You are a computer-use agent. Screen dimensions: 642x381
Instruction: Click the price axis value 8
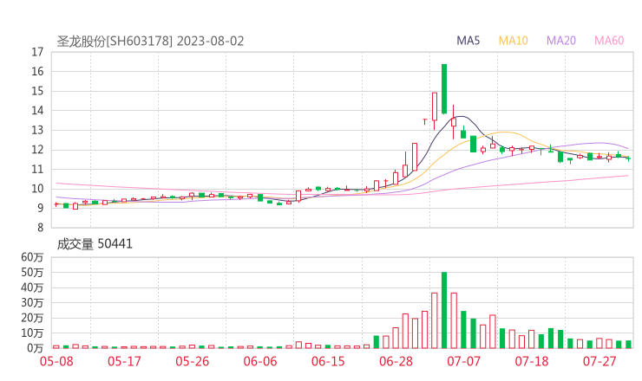(40, 228)
